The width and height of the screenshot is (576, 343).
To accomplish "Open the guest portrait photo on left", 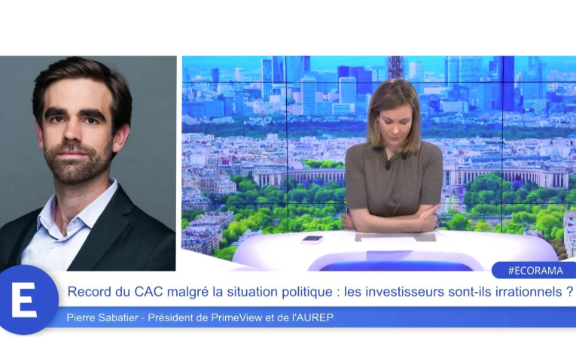I will pos(87,163).
